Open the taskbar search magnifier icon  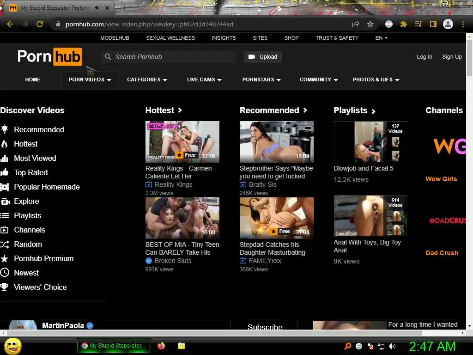(x=348, y=346)
